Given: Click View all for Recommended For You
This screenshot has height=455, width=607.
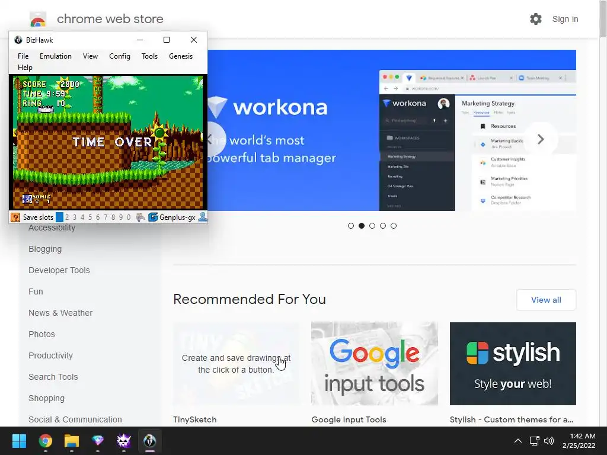Looking at the screenshot, I should tap(546, 300).
